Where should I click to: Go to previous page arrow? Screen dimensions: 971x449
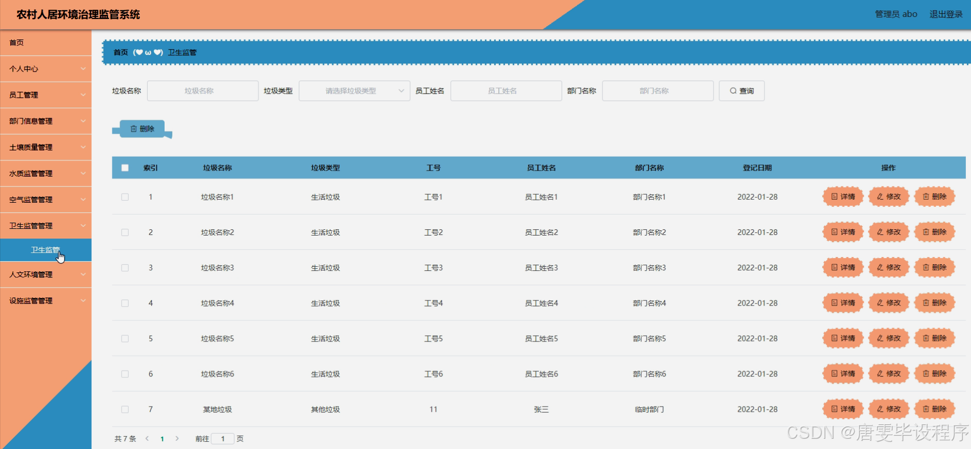pos(147,439)
